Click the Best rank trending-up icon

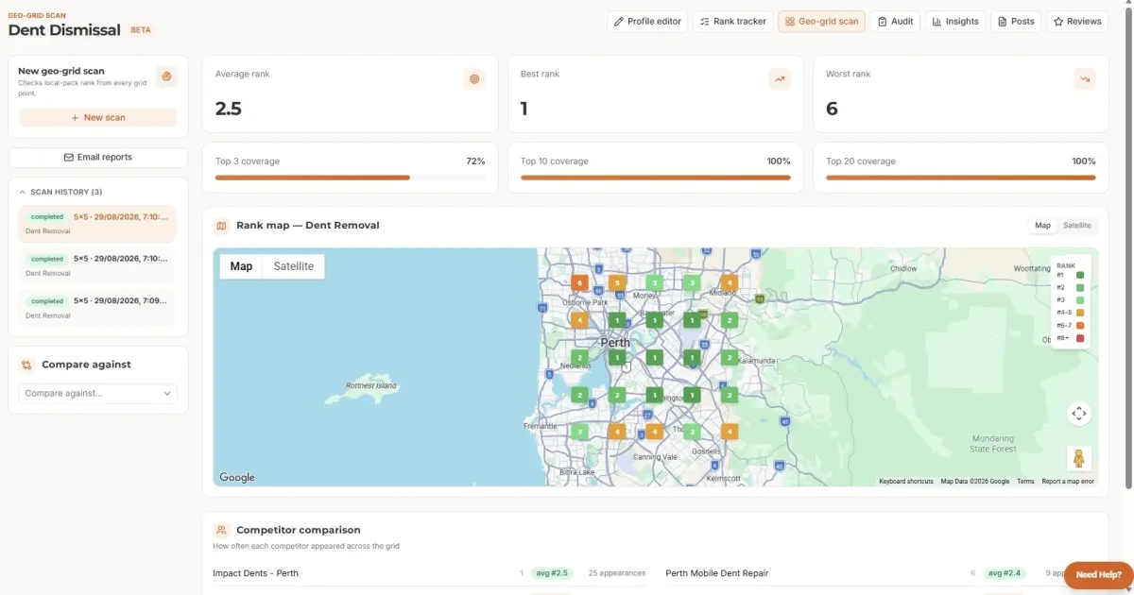click(780, 79)
